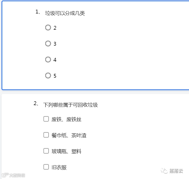Select radio circle next to 5

pyautogui.click(x=48, y=75)
